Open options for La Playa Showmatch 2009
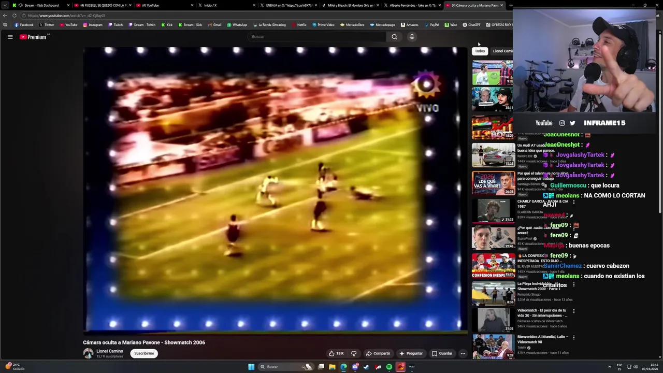This screenshot has width=663, height=373. pos(573,285)
